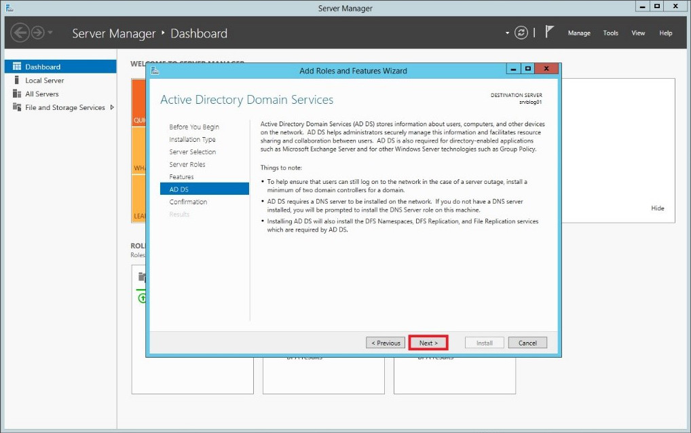
Task: Open the Help menu
Action: pos(665,33)
